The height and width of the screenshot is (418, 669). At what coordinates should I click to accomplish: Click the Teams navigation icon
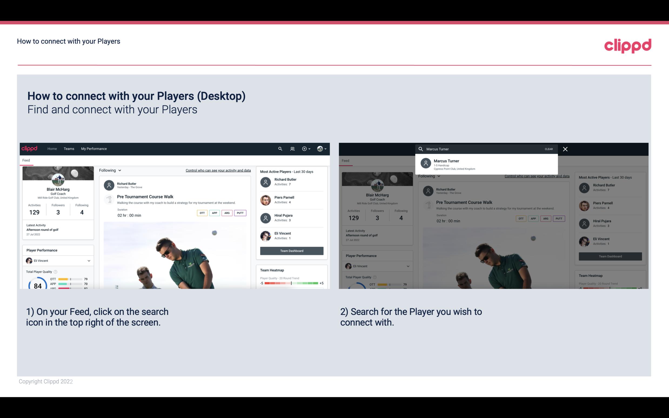click(x=69, y=148)
